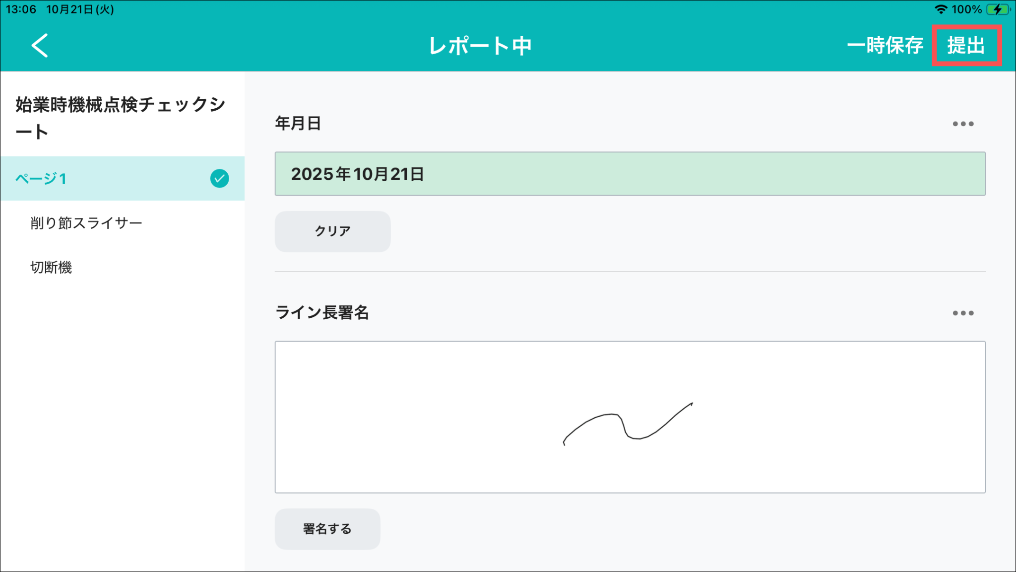Tap the 13:06 clock in the status bar
The width and height of the screenshot is (1016, 572).
pyautogui.click(x=21, y=9)
